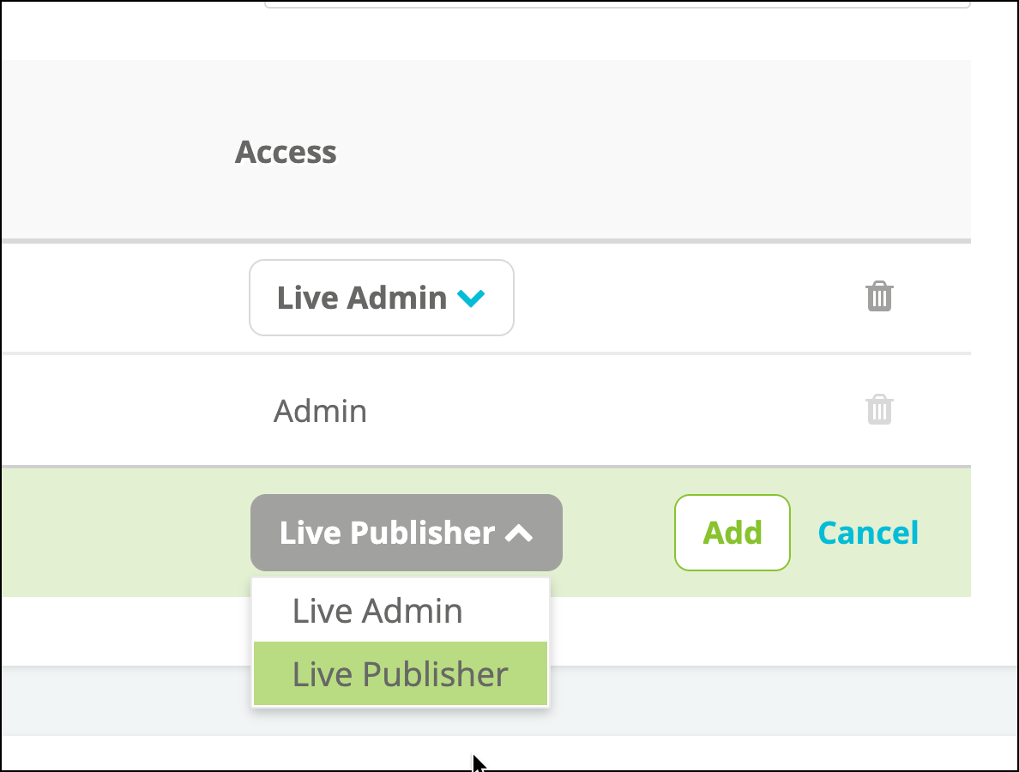
Task: Click the Live Publisher text on gray button
Action: tap(388, 533)
